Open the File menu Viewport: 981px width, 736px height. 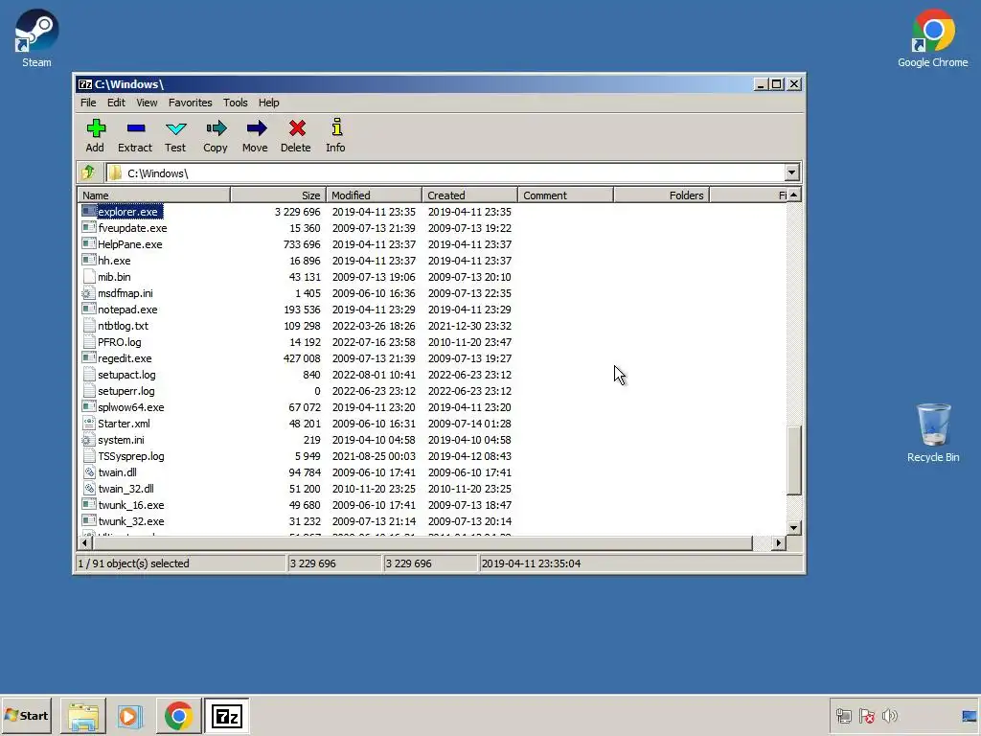coord(88,103)
